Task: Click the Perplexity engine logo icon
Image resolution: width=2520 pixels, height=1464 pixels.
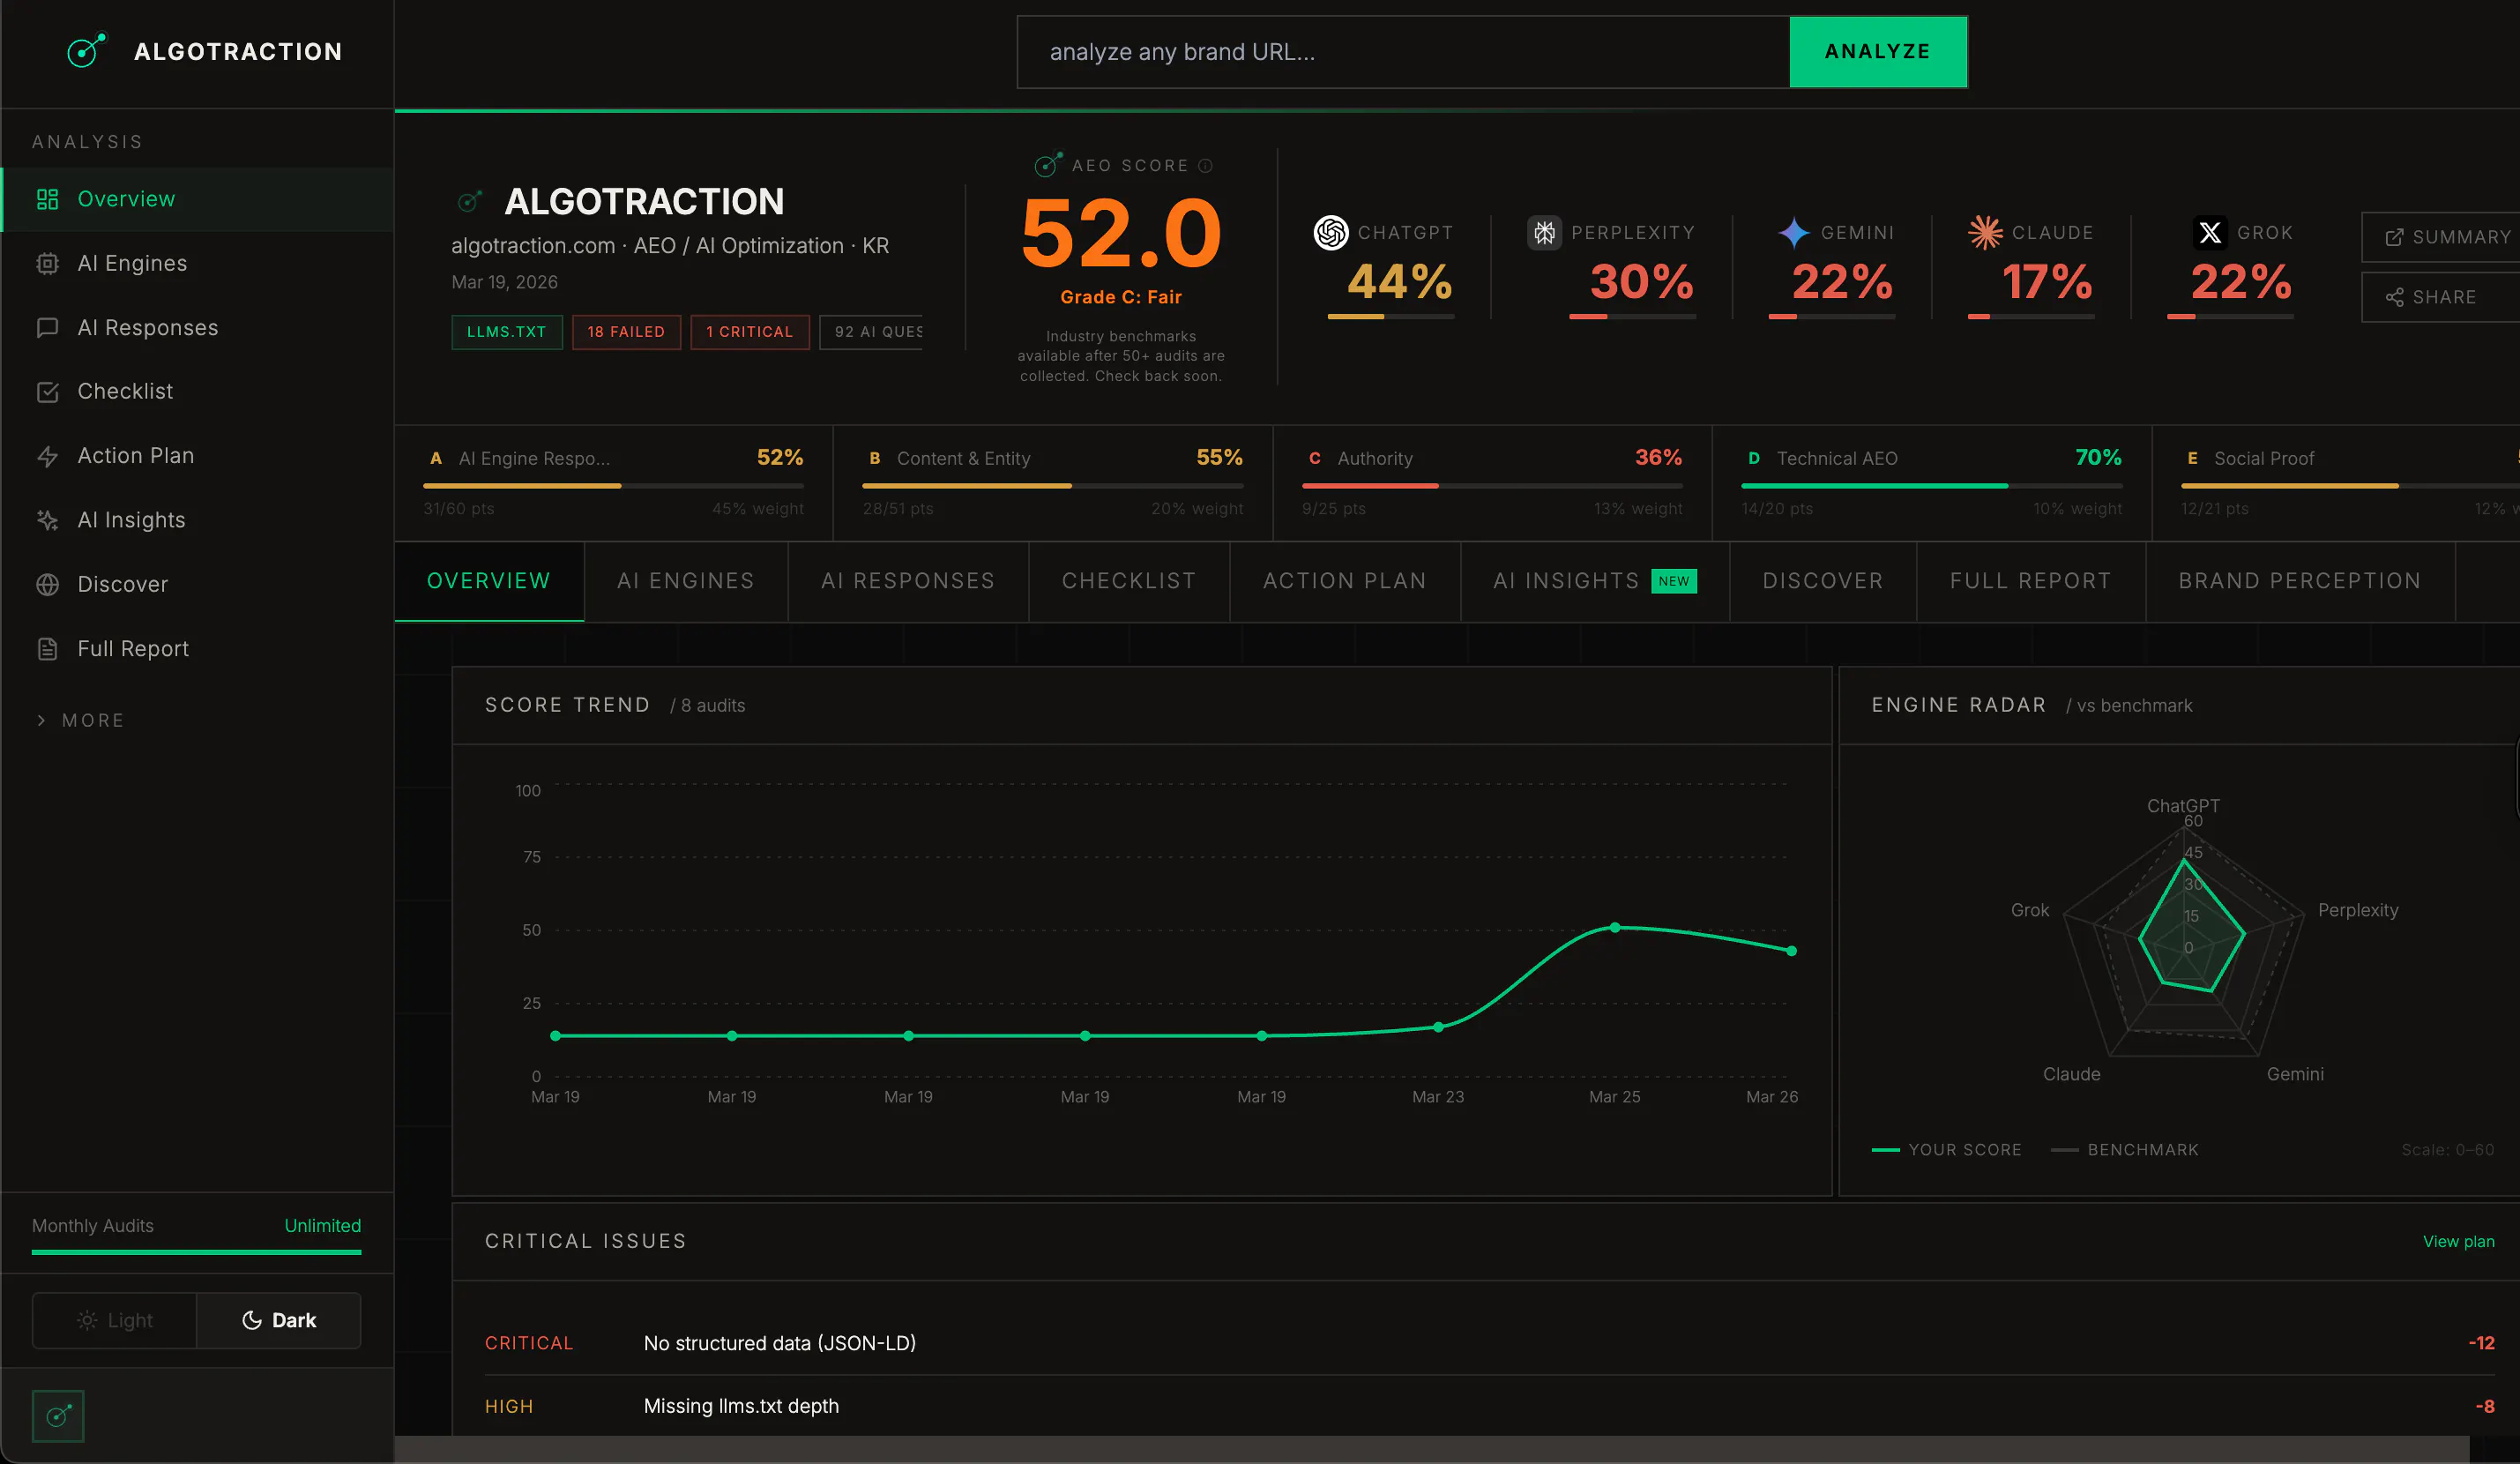Action: [1544, 233]
